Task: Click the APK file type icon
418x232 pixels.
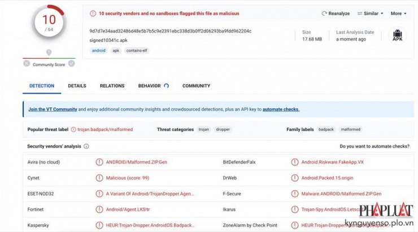Action: 397,35
